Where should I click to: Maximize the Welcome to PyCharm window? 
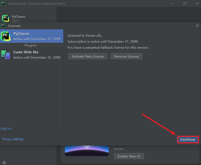tap(185, 3)
